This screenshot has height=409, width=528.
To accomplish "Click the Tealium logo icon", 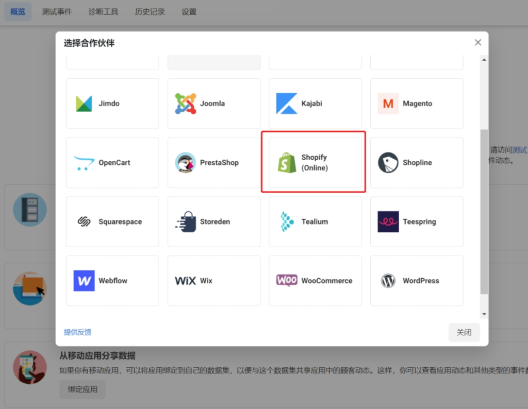I will (x=287, y=221).
